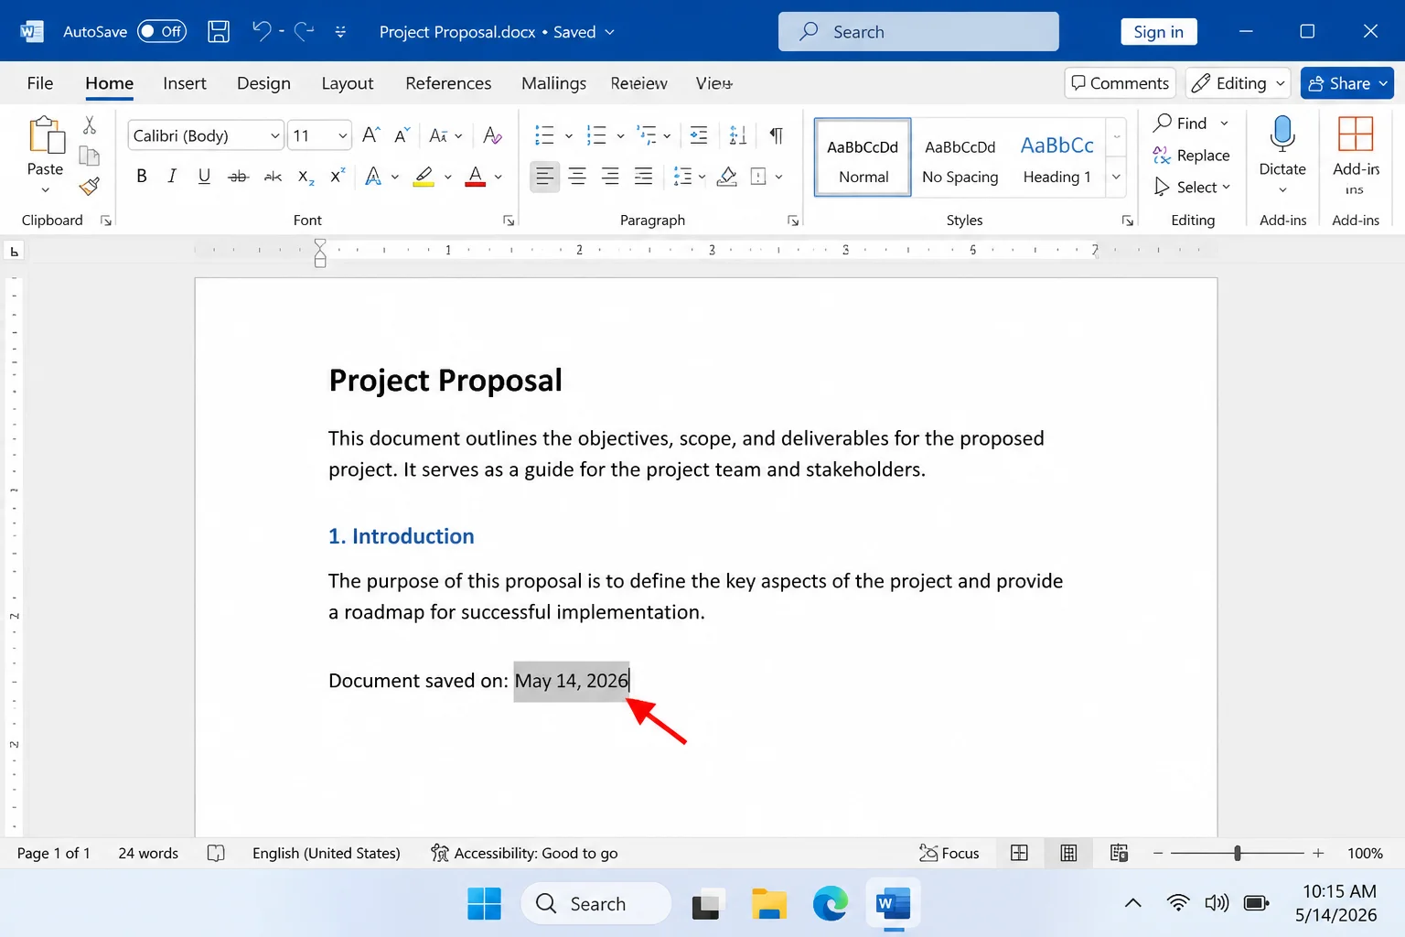The width and height of the screenshot is (1405, 937).
Task: Switch to the Layout tab
Action: [x=348, y=83]
